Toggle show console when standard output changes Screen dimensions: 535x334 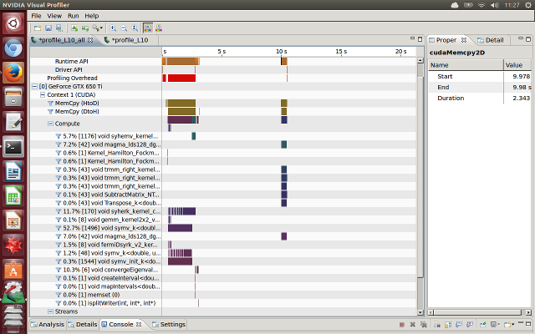(x=459, y=325)
